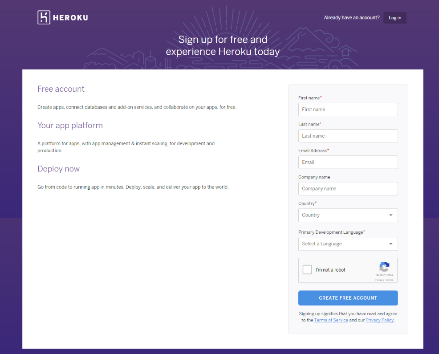This screenshot has width=439, height=354.
Task: Focus the Email input field
Action: pyautogui.click(x=348, y=162)
